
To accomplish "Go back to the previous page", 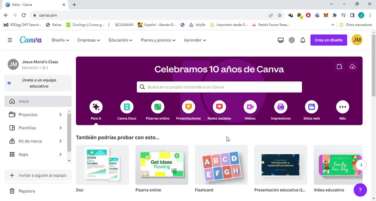I will click(x=6, y=15).
